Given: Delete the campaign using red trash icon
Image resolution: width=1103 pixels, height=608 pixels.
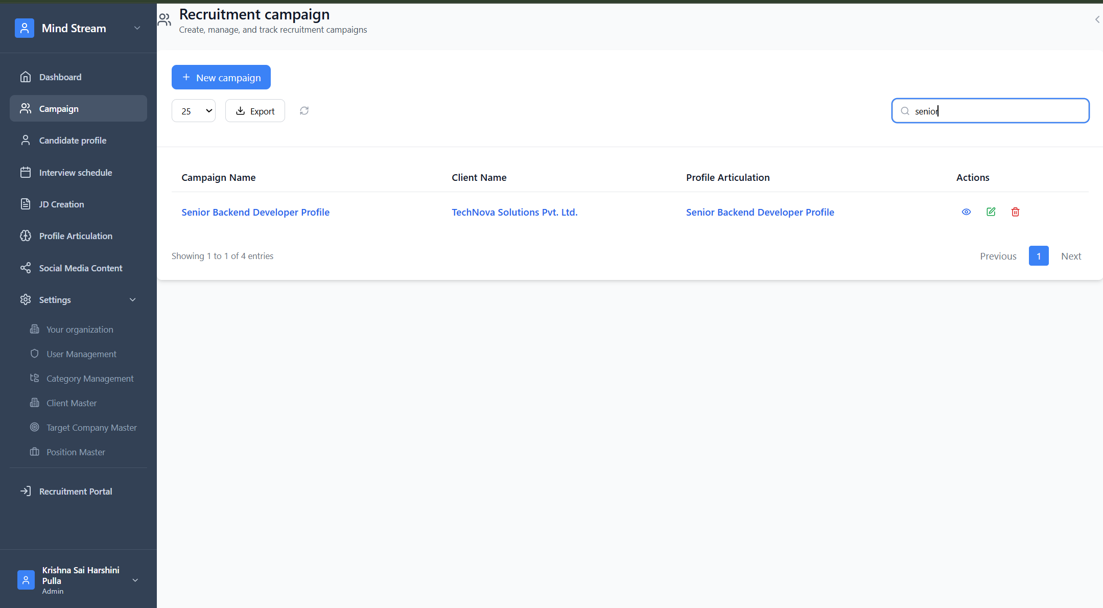Looking at the screenshot, I should 1015,212.
